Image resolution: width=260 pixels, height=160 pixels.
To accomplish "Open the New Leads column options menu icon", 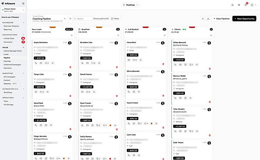I will tap(72, 35).
